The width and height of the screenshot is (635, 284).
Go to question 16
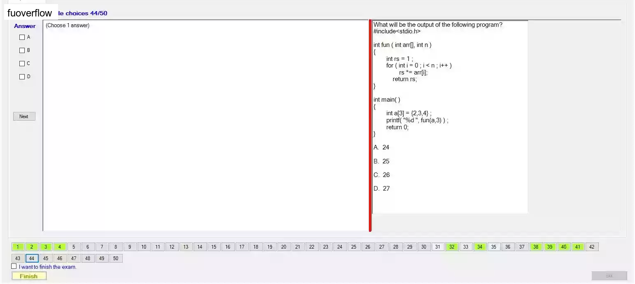228,247
